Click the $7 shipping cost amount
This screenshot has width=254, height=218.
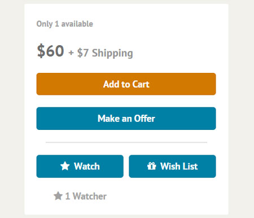[x=83, y=53]
